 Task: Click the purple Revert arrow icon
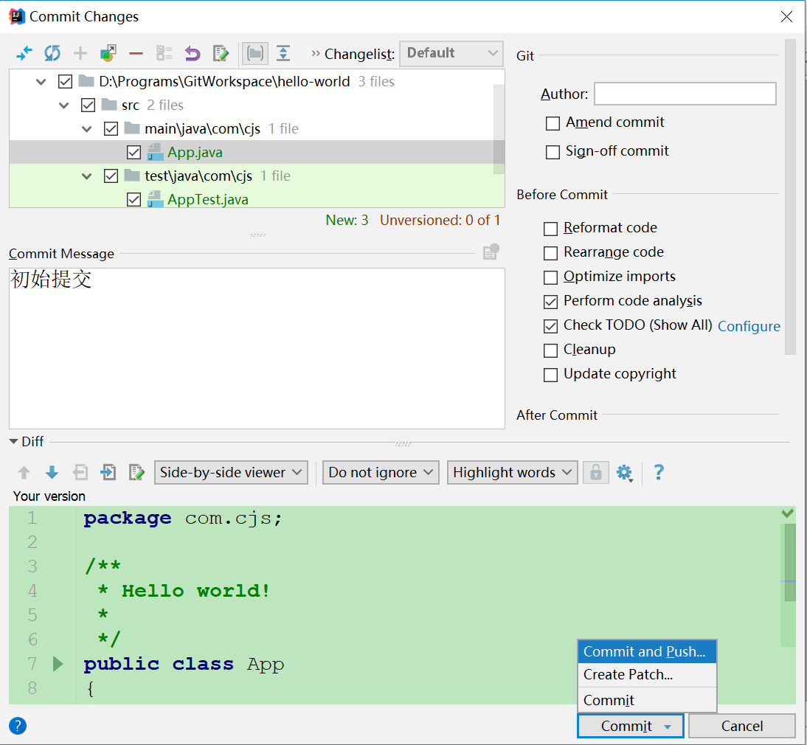[x=193, y=53]
